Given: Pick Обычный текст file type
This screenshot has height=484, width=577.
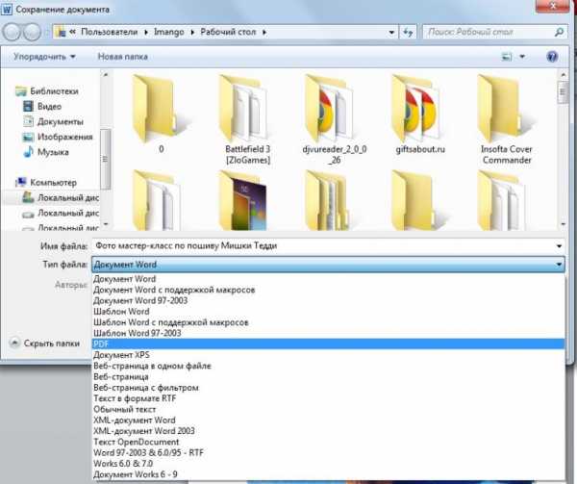Looking at the screenshot, I should [328, 409].
